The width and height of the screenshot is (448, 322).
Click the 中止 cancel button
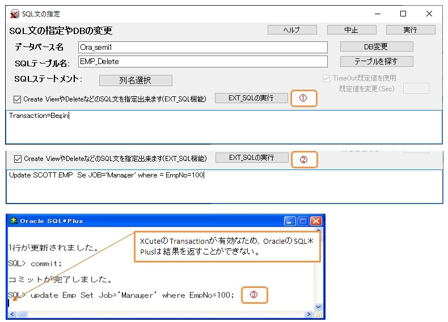click(x=352, y=29)
